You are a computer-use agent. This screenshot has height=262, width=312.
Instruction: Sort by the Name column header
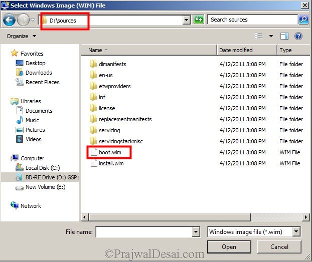click(149, 50)
